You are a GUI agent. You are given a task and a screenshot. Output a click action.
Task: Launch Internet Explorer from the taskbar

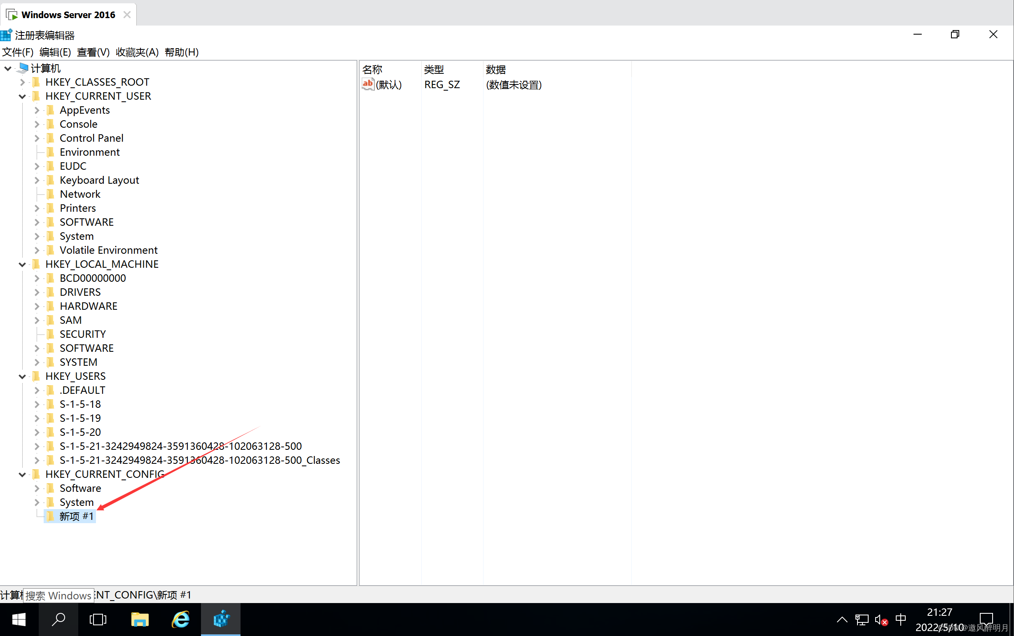pos(181,619)
